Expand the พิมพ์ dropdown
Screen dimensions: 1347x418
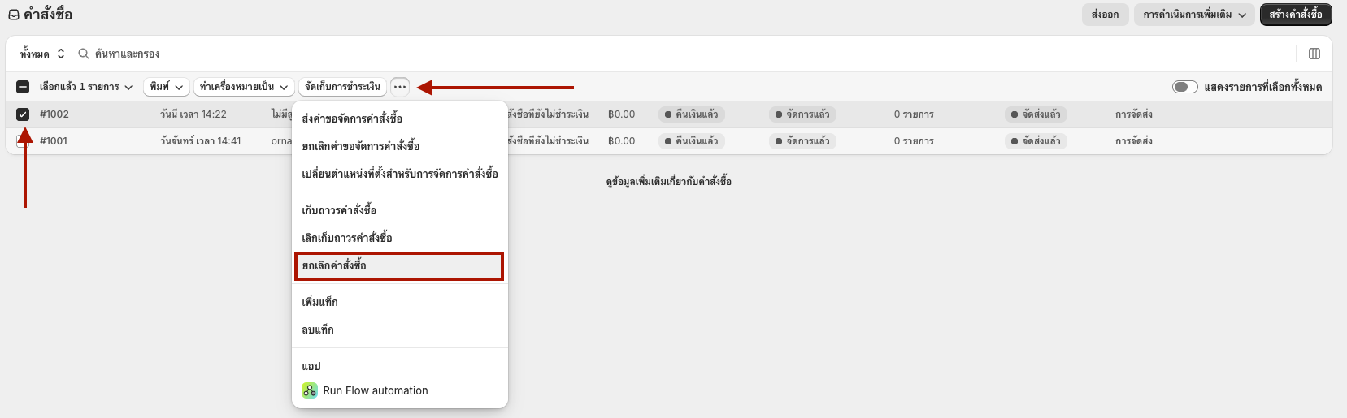(167, 87)
